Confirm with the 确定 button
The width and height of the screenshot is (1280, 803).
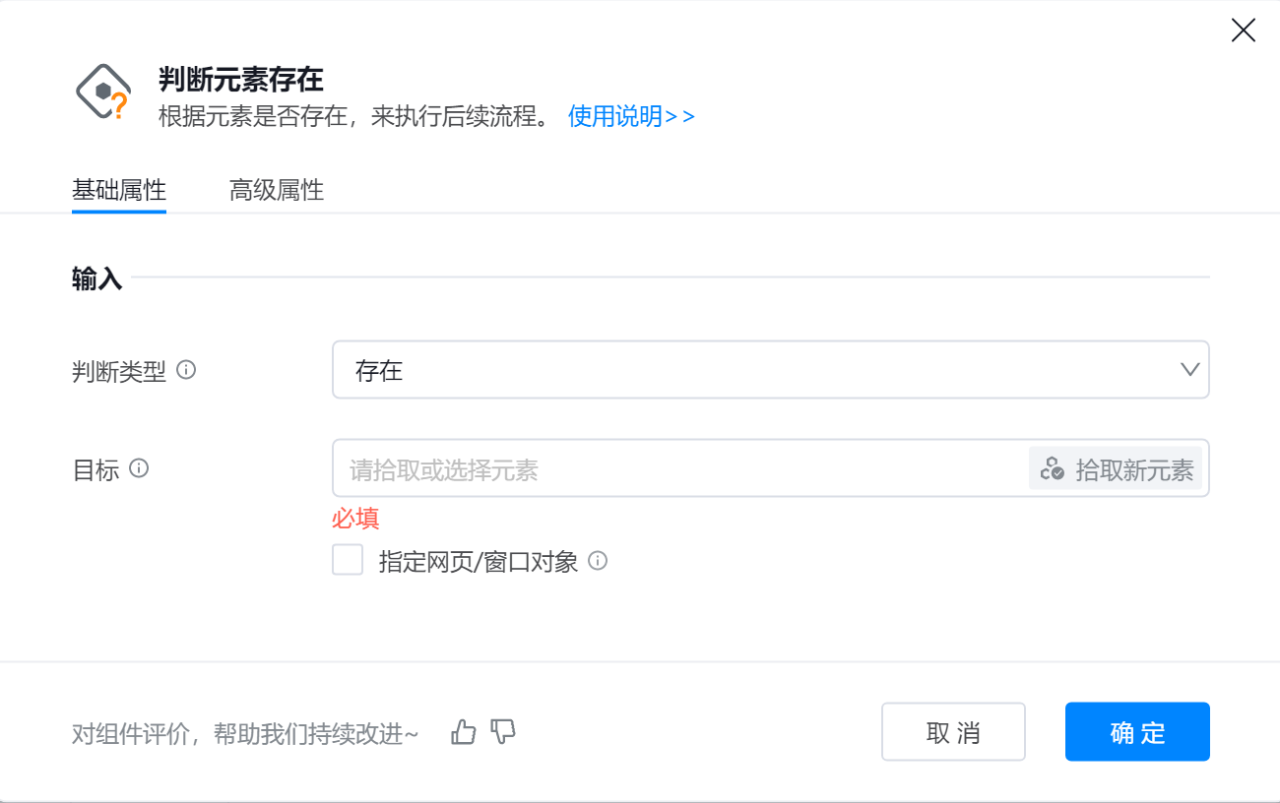click(1137, 731)
